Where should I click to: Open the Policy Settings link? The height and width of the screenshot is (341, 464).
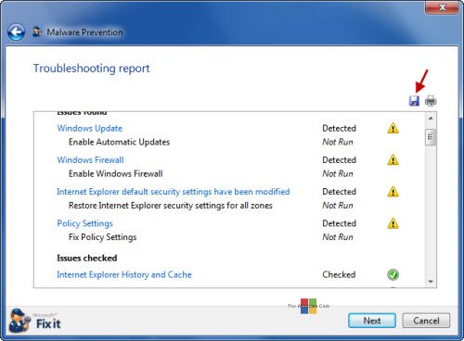84,223
